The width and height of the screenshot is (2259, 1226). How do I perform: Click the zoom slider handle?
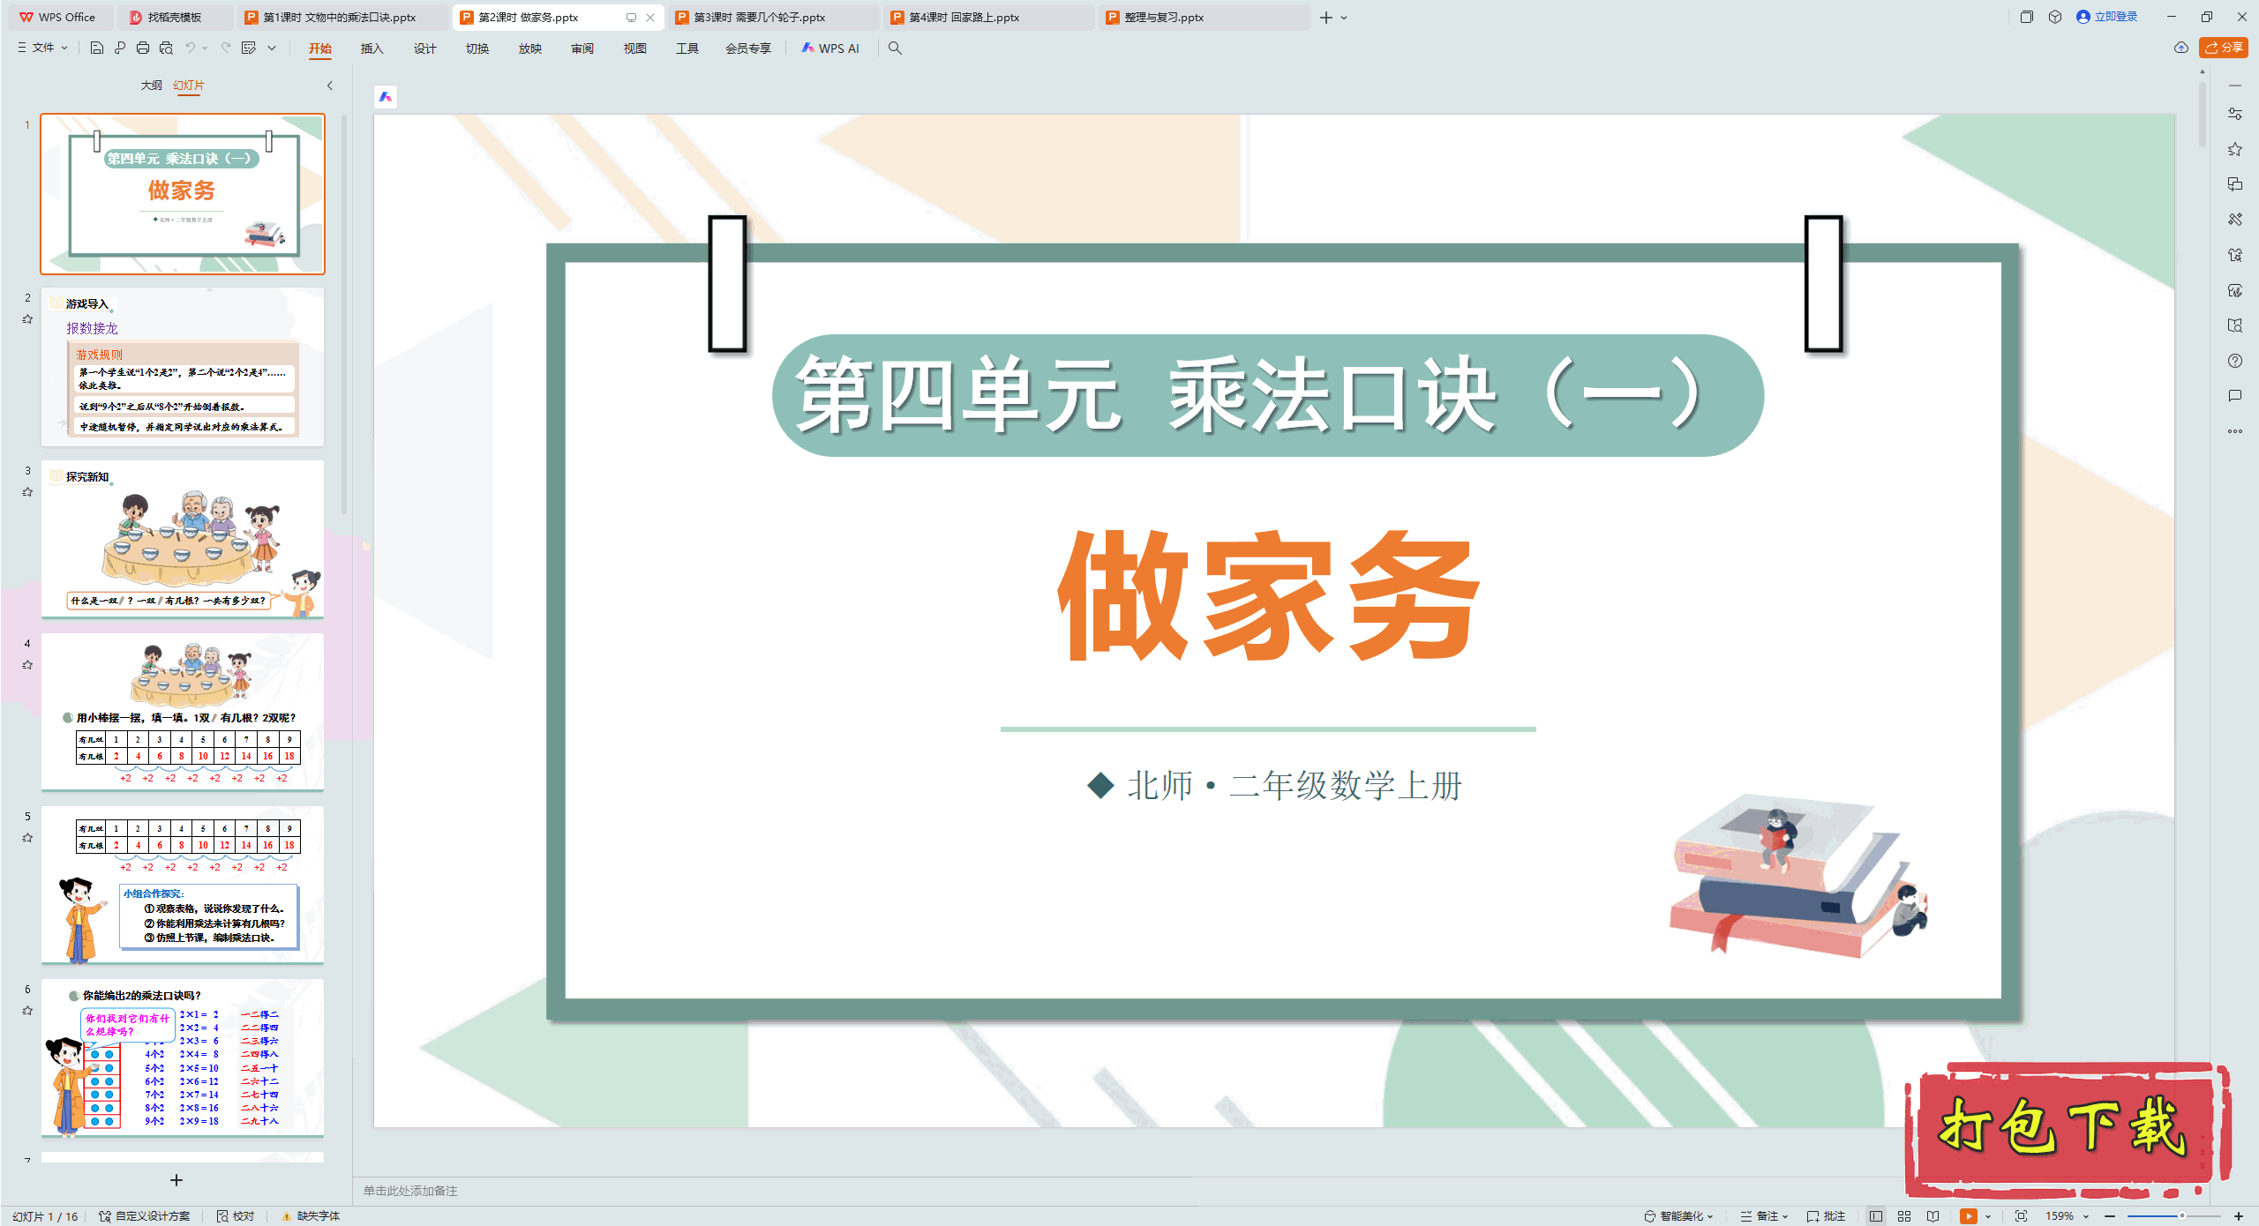(2181, 1215)
